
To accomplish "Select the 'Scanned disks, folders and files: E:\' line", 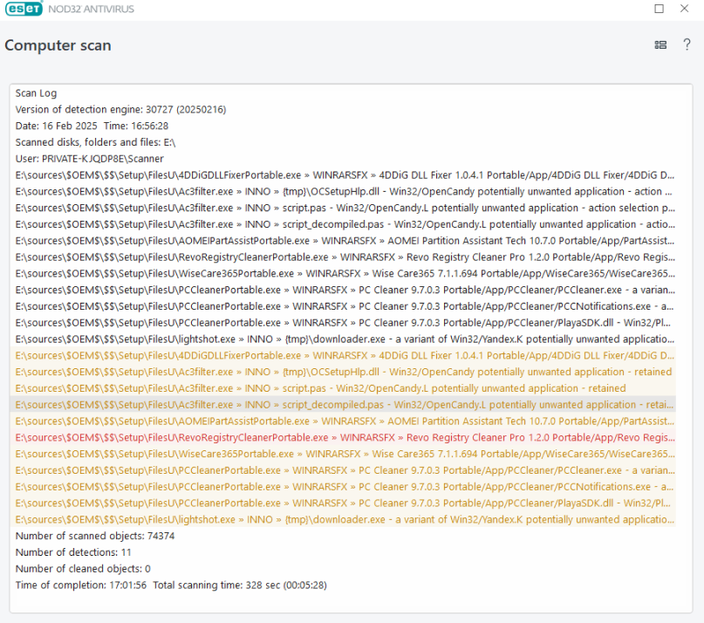I will (343, 142).
